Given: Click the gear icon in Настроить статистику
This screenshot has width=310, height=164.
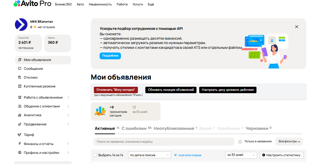Looking at the screenshot, I should [264, 155].
